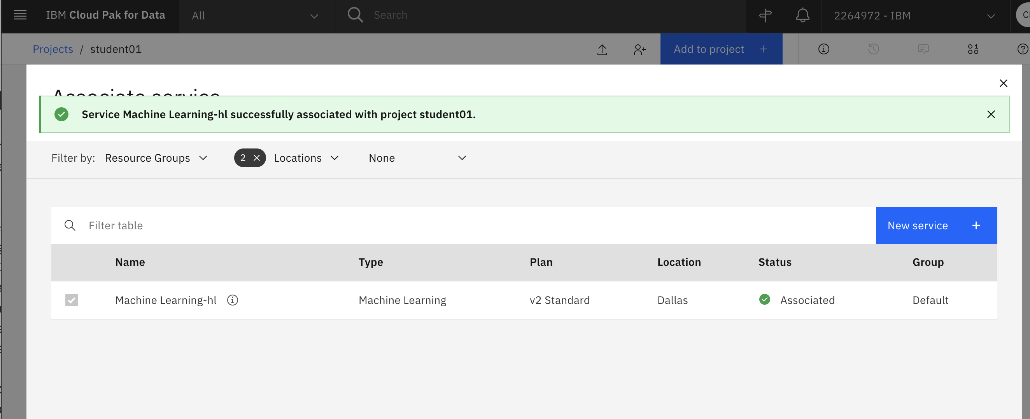Open the project information panel icon
The width and height of the screenshot is (1030, 419).
pos(823,49)
